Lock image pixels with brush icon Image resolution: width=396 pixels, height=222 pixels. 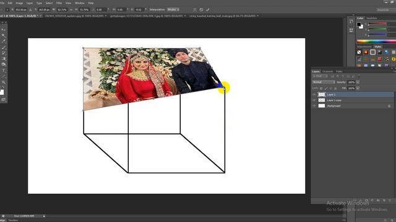(326, 88)
